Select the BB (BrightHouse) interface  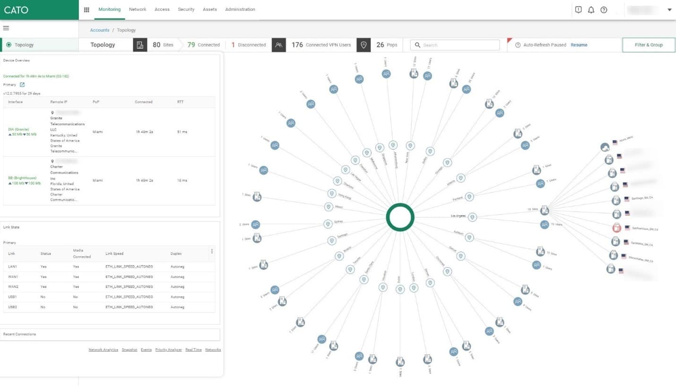pos(22,178)
